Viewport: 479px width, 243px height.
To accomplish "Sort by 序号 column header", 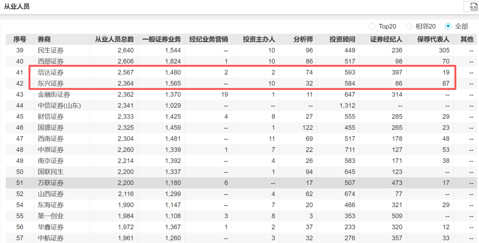I will click(20, 39).
